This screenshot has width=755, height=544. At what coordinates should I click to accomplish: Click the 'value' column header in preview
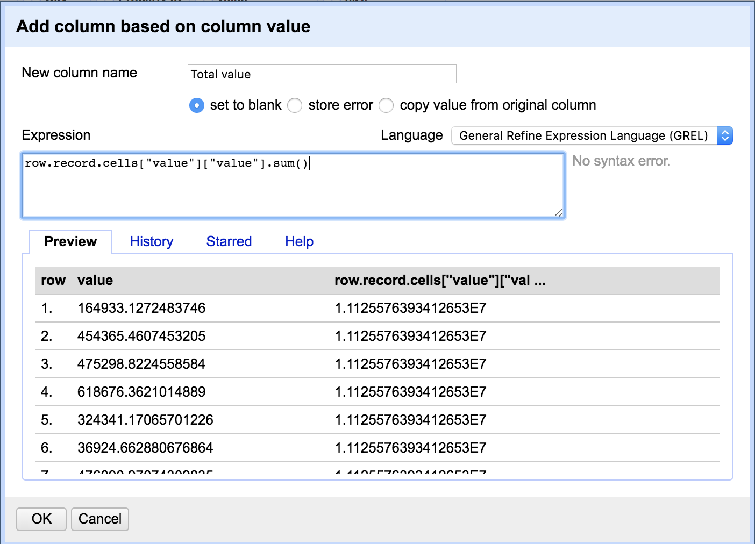pyautogui.click(x=95, y=281)
